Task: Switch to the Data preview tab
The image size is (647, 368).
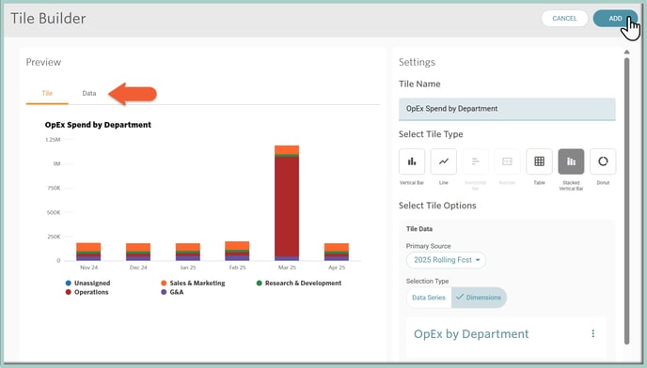Action: (89, 94)
